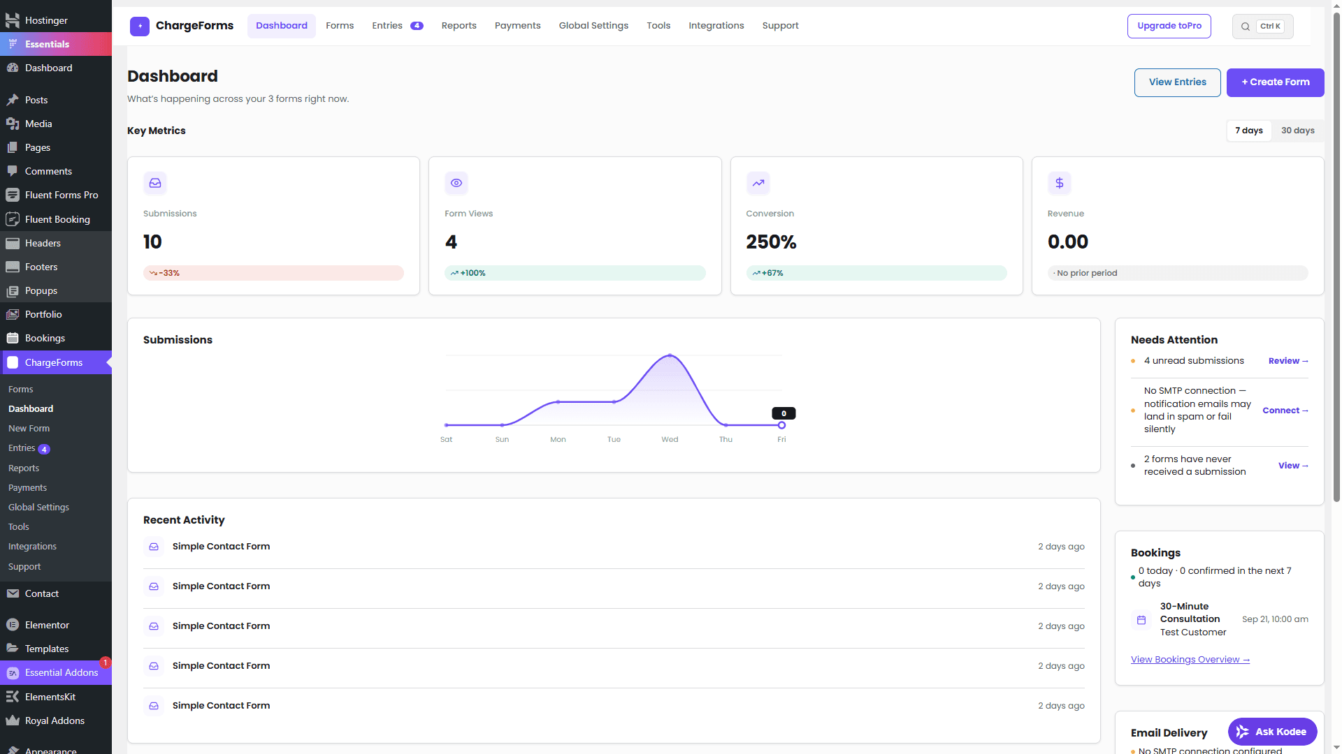1342x754 pixels.
Task: Click the -33% submissions change bar
Action: point(273,273)
